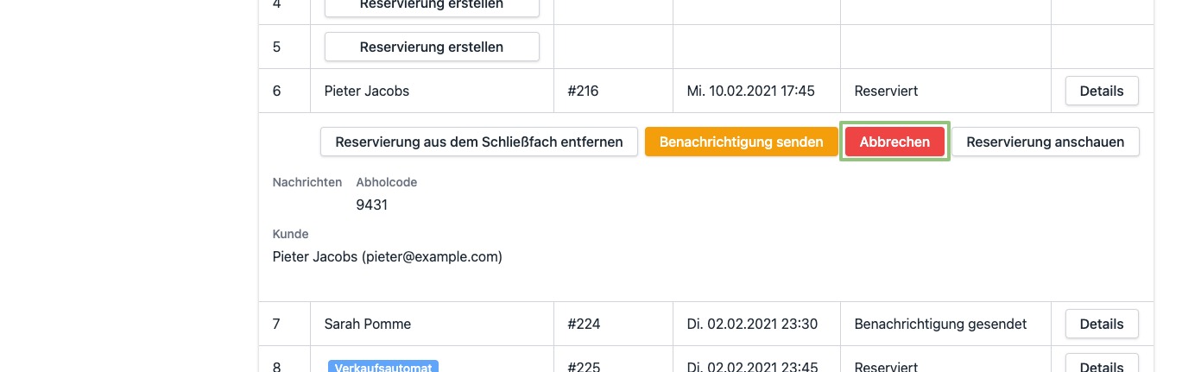Click reservation number #224

click(583, 325)
